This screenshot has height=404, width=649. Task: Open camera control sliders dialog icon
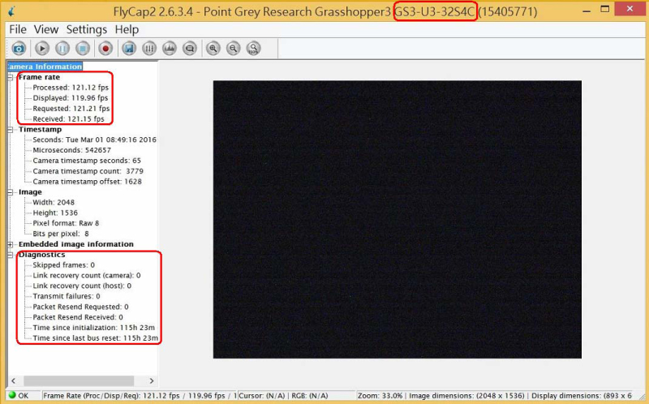point(149,49)
